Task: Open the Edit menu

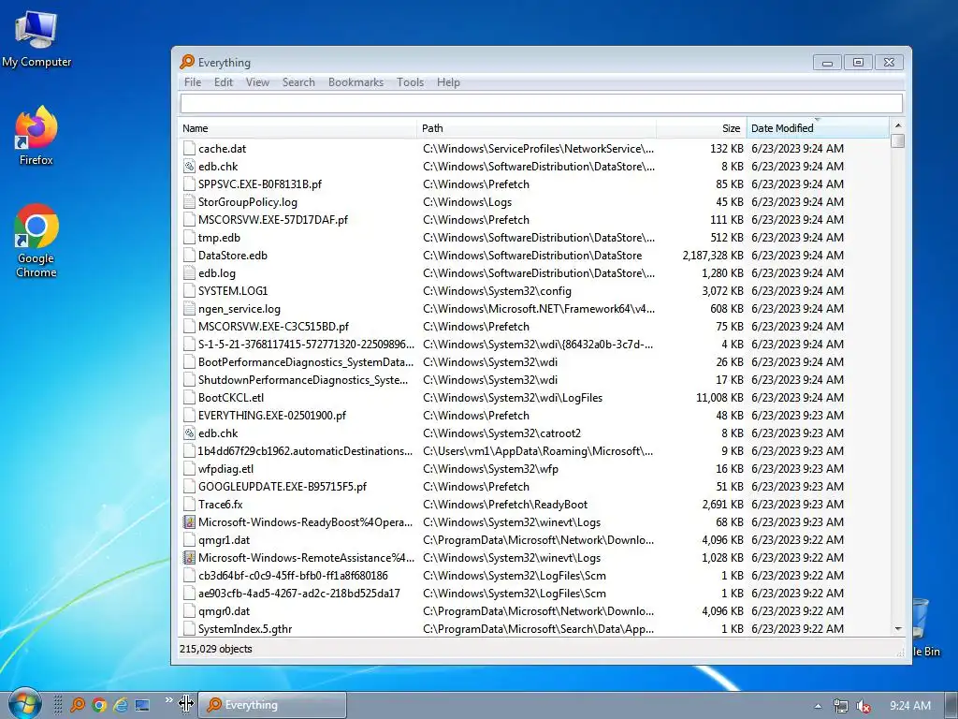Action: click(223, 82)
